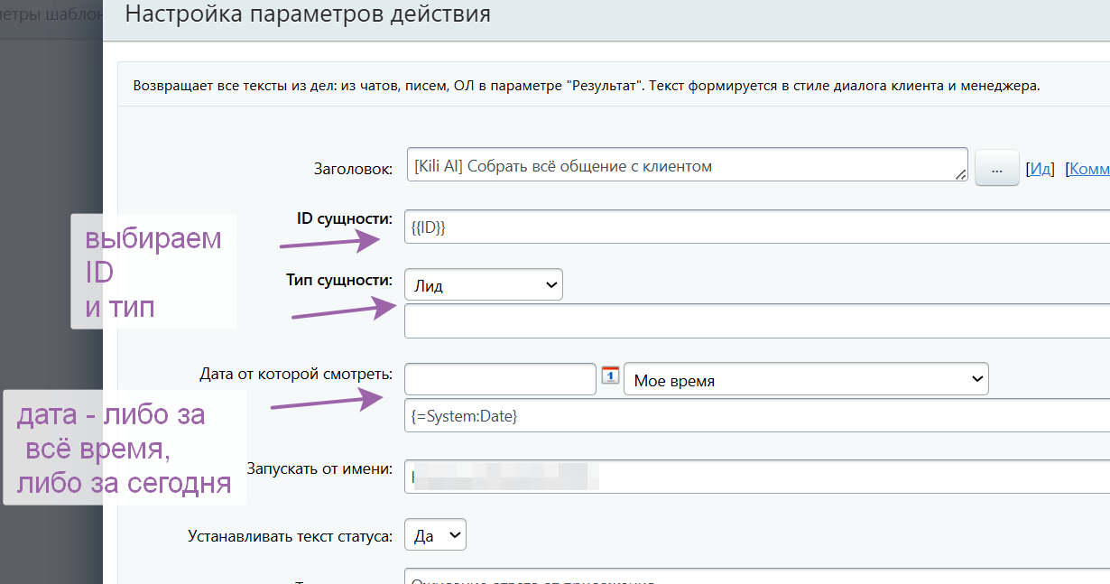Viewport: 1110px width, 584px height.
Task: Select Лид in the entity type selector
Action: tap(483, 283)
